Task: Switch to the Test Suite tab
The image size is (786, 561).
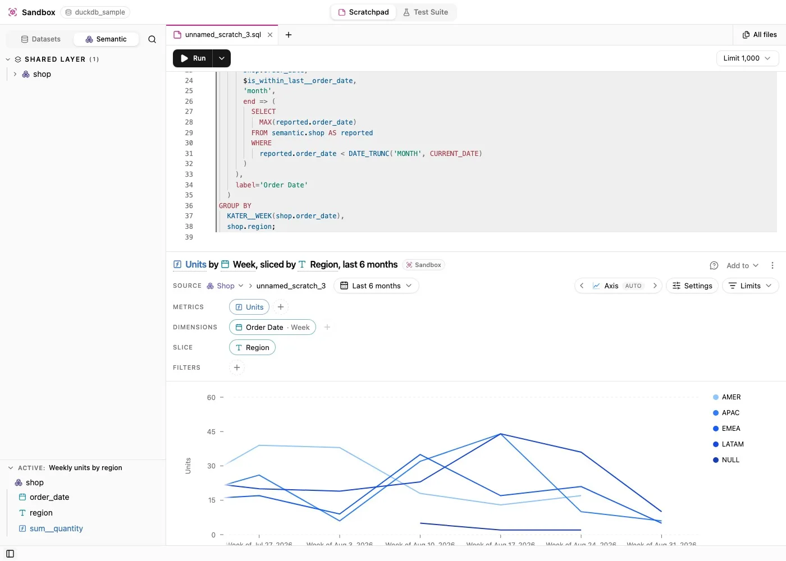Action: (426, 12)
